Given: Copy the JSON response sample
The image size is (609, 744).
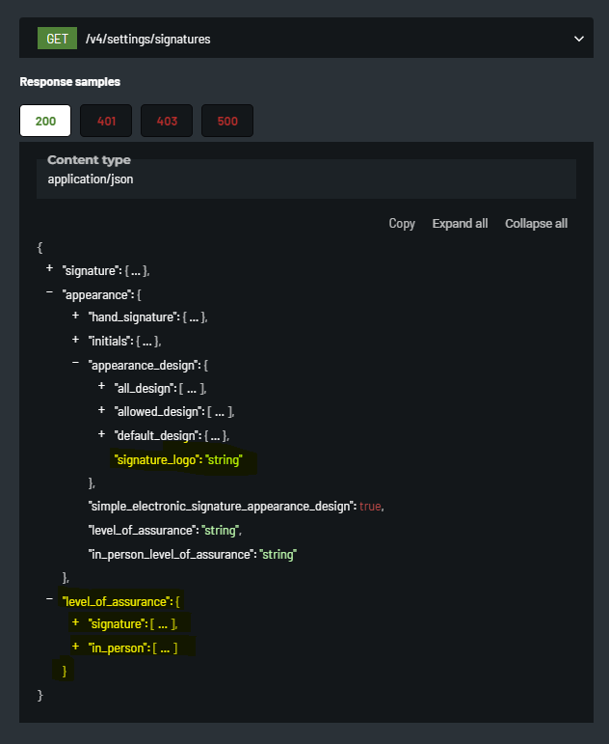Looking at the screenshot, I should pos(402,224).
